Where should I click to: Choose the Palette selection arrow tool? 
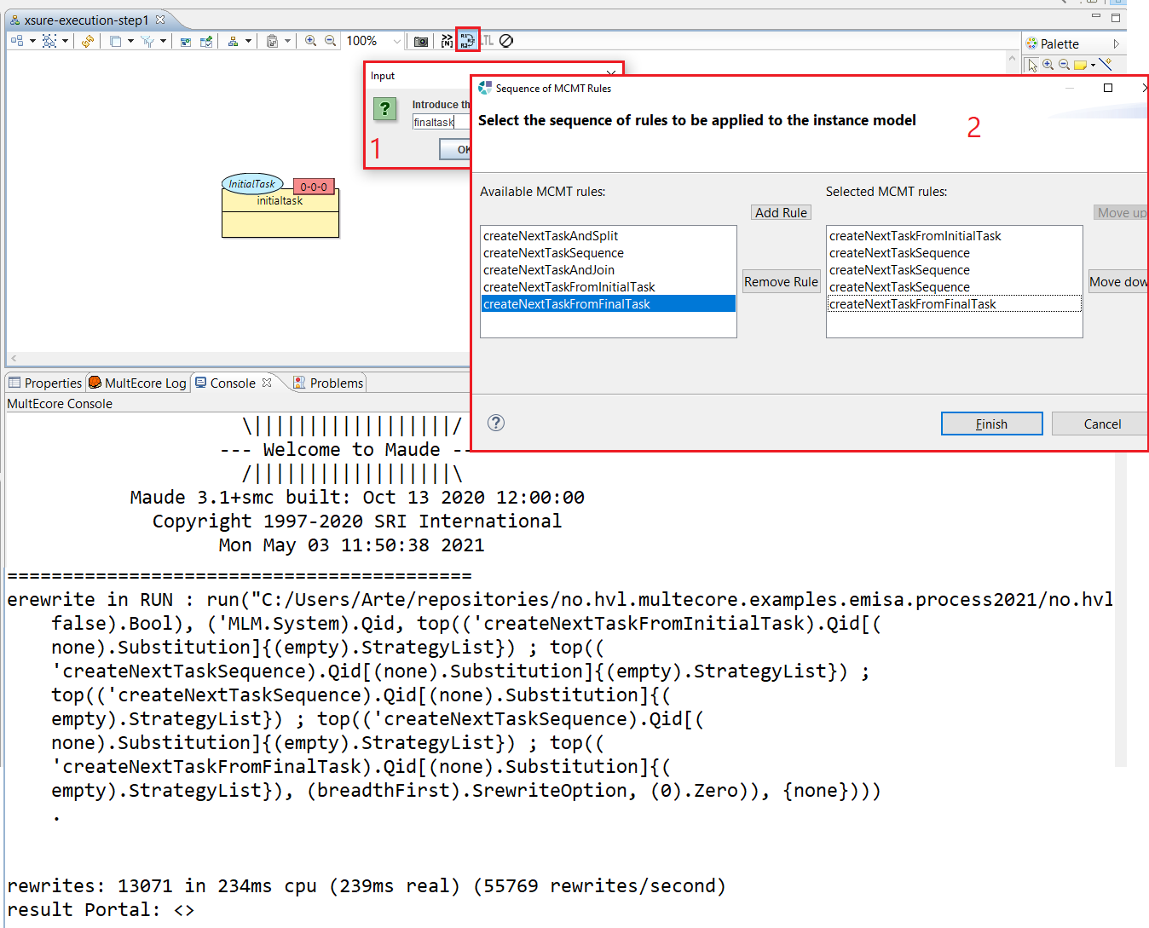[x=1033, y=65]
